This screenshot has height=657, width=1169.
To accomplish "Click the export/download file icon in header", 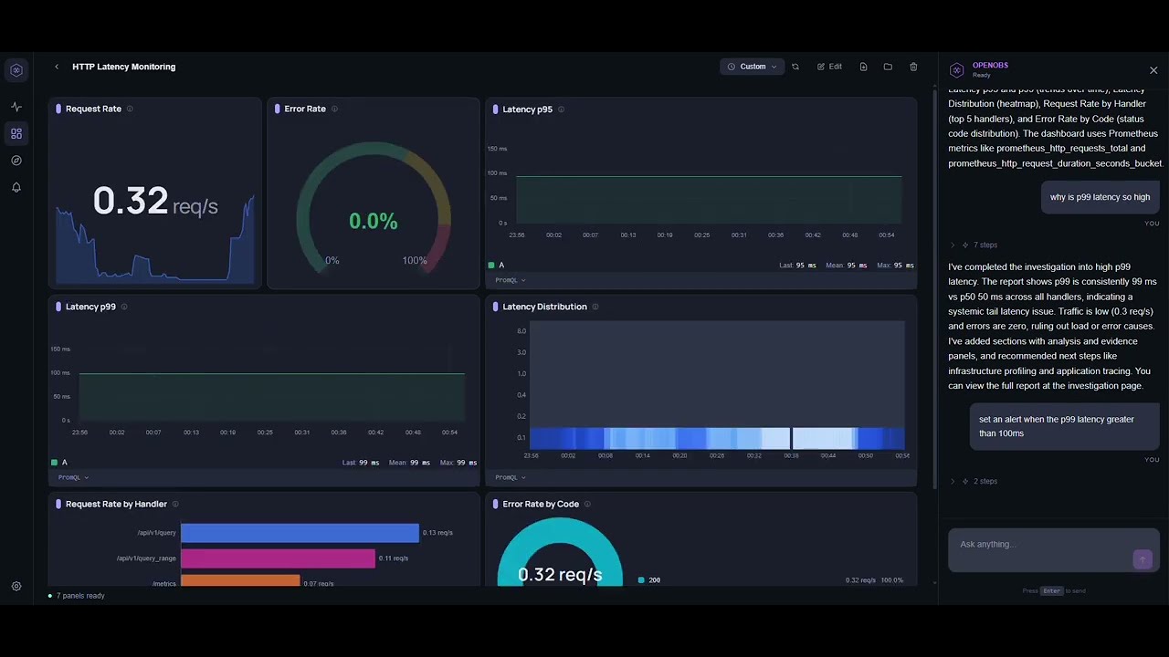I will [x=863, y=67].
